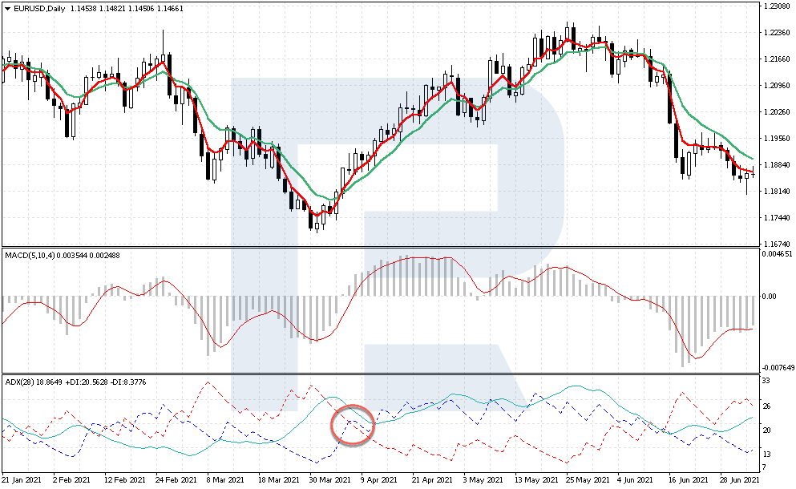The width and height of the screenshot is (796, 489).
Task: Click the 20 level on ADX axis
Action: pos(765,430)
